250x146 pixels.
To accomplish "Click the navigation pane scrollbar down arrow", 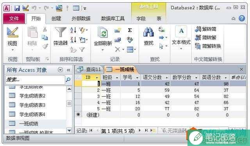I will coord(69,130).
